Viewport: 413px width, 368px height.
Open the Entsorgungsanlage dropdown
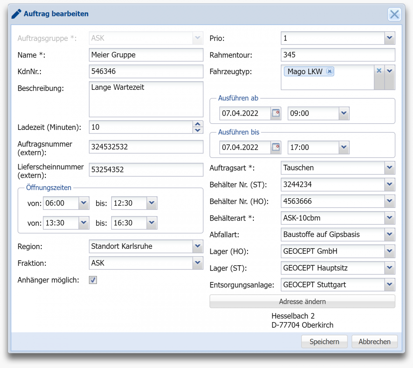click(389, 284)
